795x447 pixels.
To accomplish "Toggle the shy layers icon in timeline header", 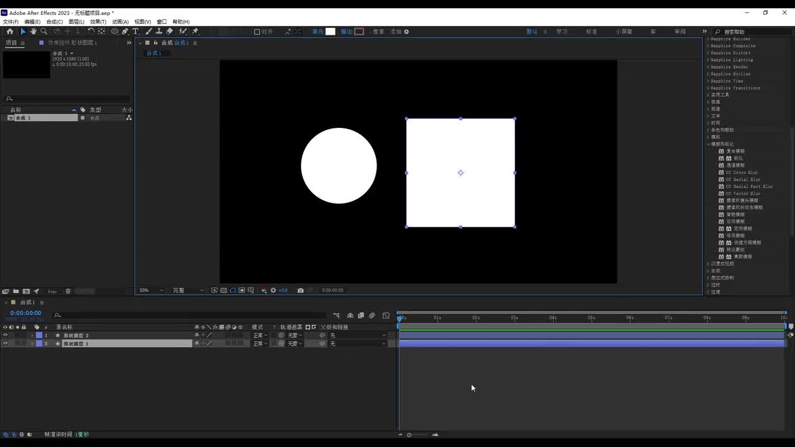I will click(x=350, y=315).
